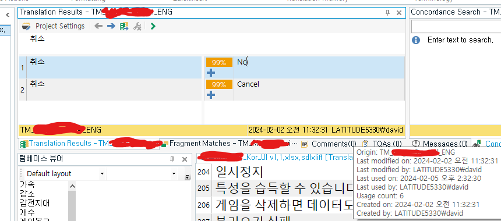Open the Comments(0) tab

[x=329, y=144]
